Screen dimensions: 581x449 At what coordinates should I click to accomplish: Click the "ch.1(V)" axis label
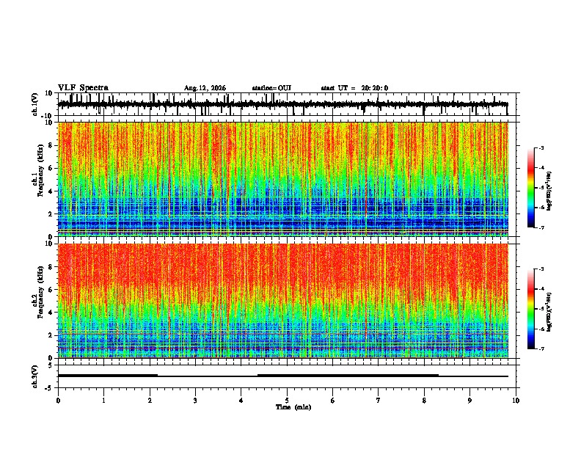[x=35, y=104]
